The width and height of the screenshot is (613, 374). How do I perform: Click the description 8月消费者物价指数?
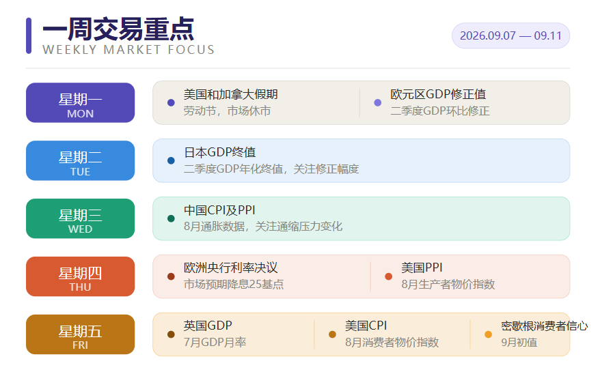pyautogui.click(x=392, y=343)
